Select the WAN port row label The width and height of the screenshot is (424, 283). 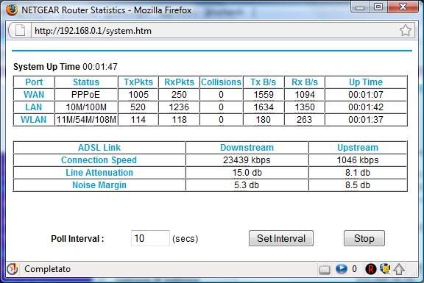pos(34,95)
